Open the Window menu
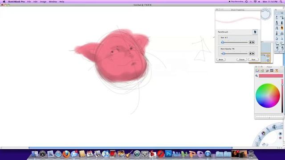 click(x=53, y=2)
